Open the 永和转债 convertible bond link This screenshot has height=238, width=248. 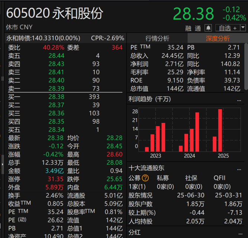pyautogui.click(x=43, y=38)
